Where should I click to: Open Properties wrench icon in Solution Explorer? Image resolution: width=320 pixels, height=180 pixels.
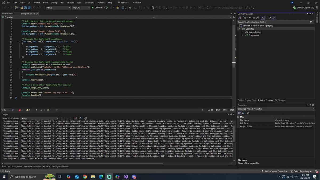270,18
